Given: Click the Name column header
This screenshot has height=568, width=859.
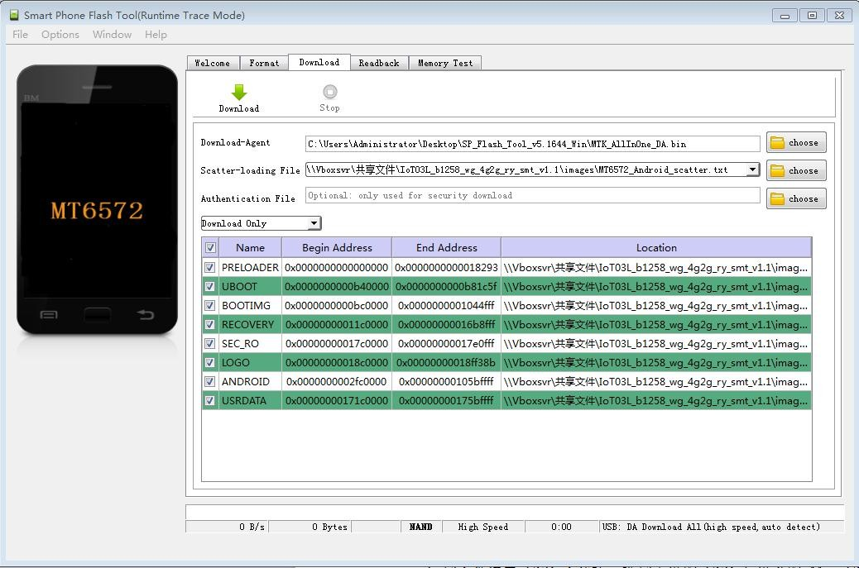Looking at the screenshot, I should point(251,248).
